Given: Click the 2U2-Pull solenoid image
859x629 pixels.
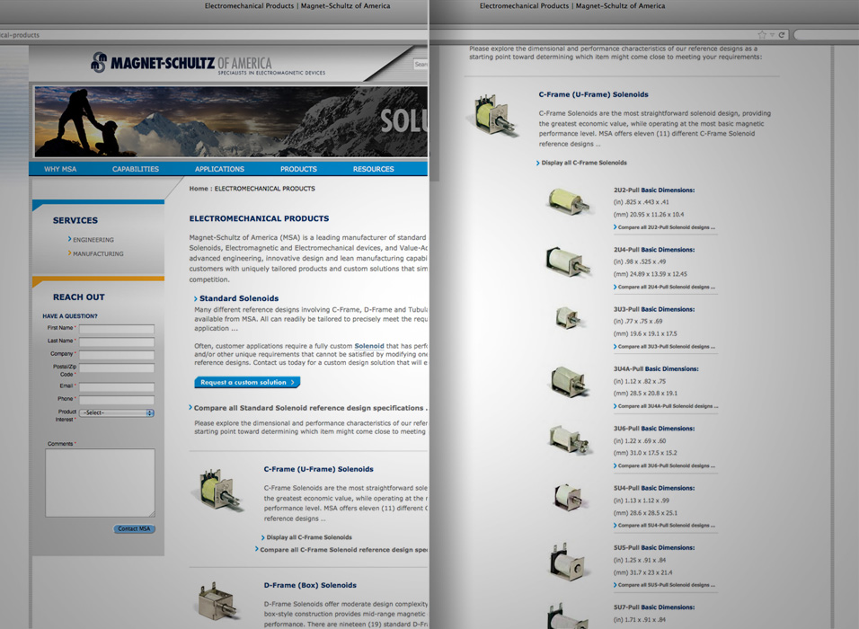Looking at the screenshot, I should click(568, 201).
